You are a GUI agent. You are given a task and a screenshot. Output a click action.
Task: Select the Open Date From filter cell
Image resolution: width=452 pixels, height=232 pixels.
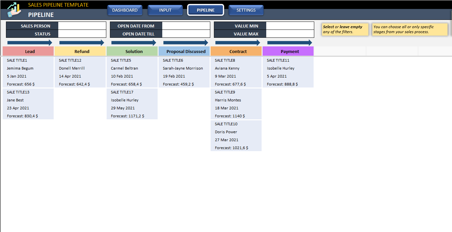tap(186, 26)
